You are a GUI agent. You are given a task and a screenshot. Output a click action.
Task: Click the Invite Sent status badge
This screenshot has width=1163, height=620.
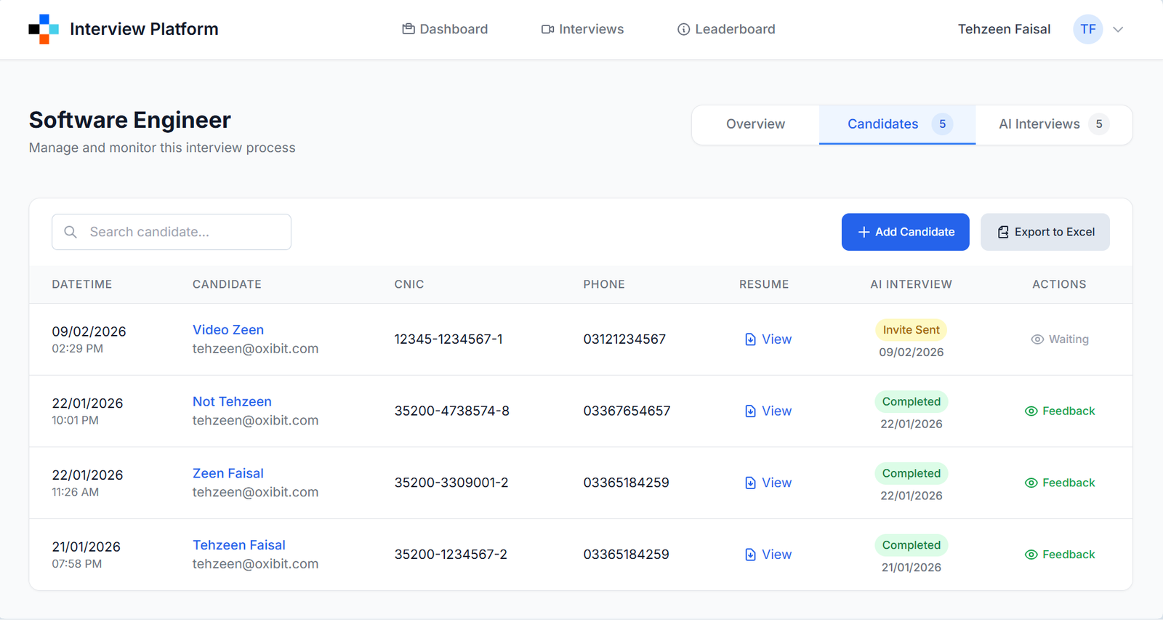point(911,330)
